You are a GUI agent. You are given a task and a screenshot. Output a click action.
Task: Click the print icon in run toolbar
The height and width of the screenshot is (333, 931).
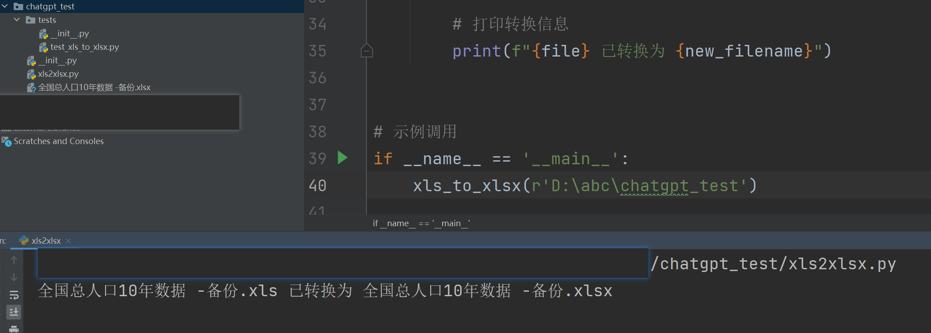(x=14, y=329)
